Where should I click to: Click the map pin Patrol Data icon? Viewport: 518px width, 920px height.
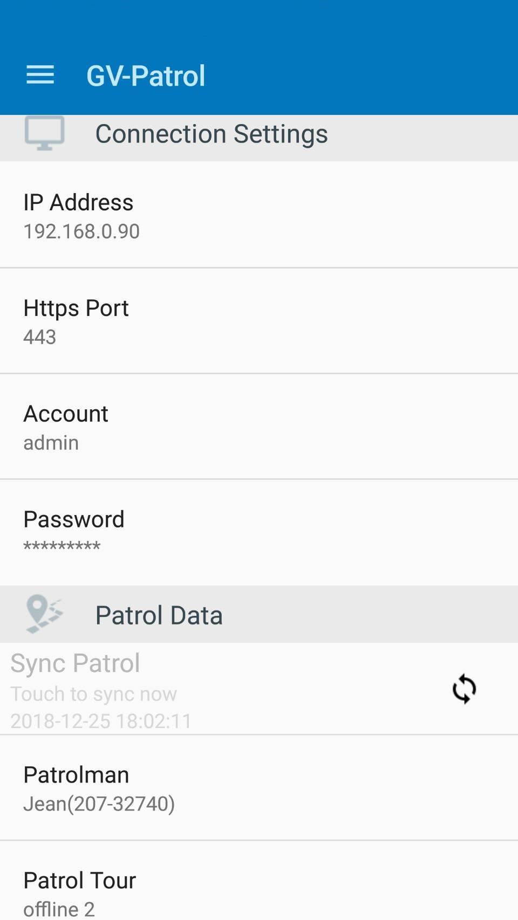(44, 614)
